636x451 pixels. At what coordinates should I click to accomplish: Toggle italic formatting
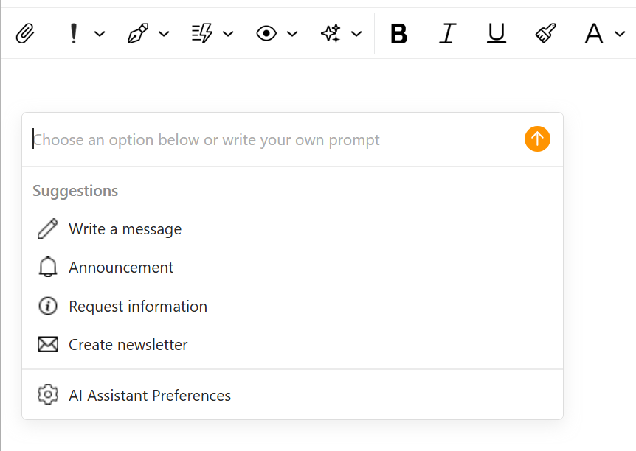coord(448,33)
